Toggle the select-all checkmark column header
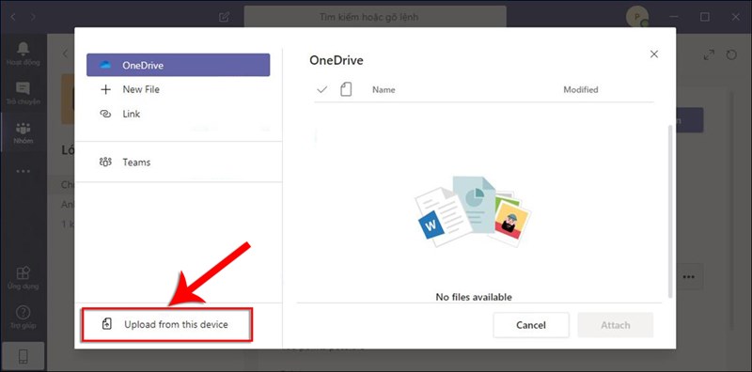 click(x=322, y=89)
